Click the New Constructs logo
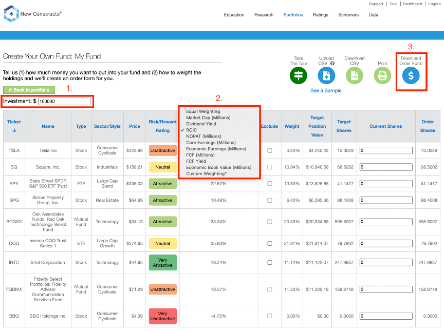 pos(32,14)
